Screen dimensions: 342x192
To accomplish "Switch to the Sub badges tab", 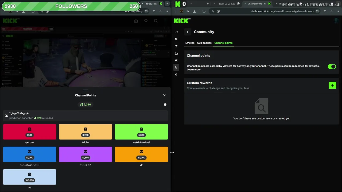I will (204, 43).
